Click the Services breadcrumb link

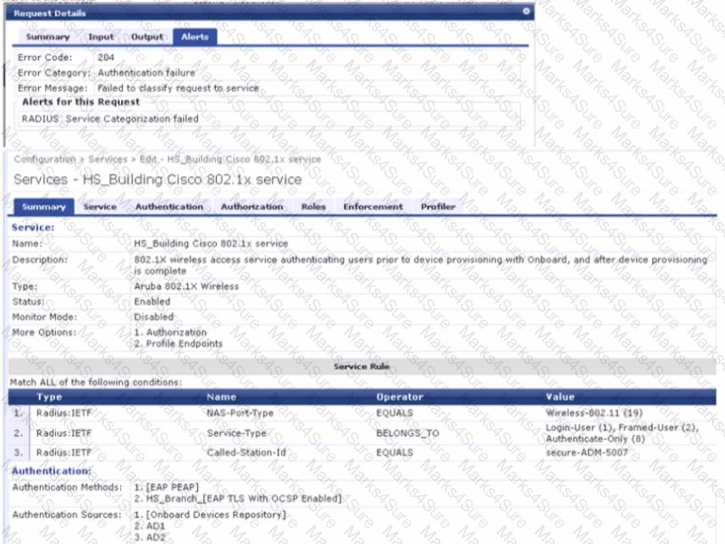click(108, 159)
